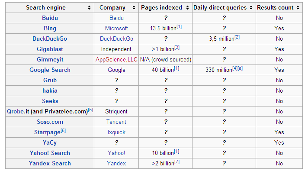This screenshot has width=308, height=171.
Task: Select the >1 billion value
Action: pyautogui.click(x=163, y=49)
